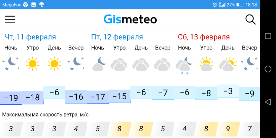276x138 pixels.
Task: Tap Friday night cloudy moon icon
Action: [98, 64]
